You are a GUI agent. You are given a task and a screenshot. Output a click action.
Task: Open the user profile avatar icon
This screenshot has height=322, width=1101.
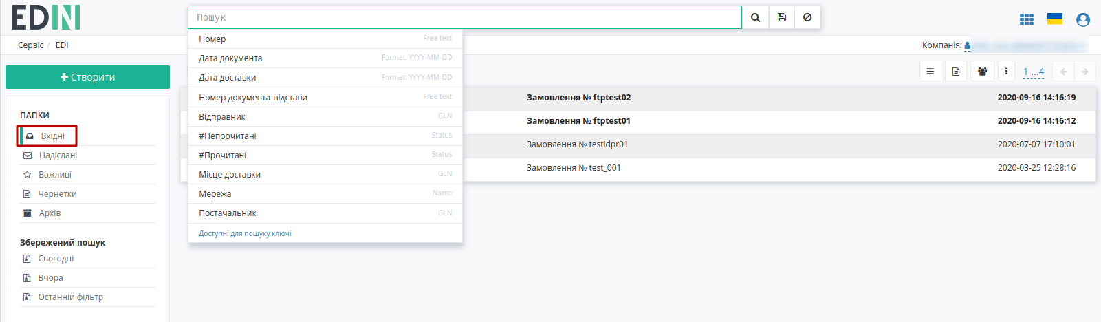[x=1083, y=20]
